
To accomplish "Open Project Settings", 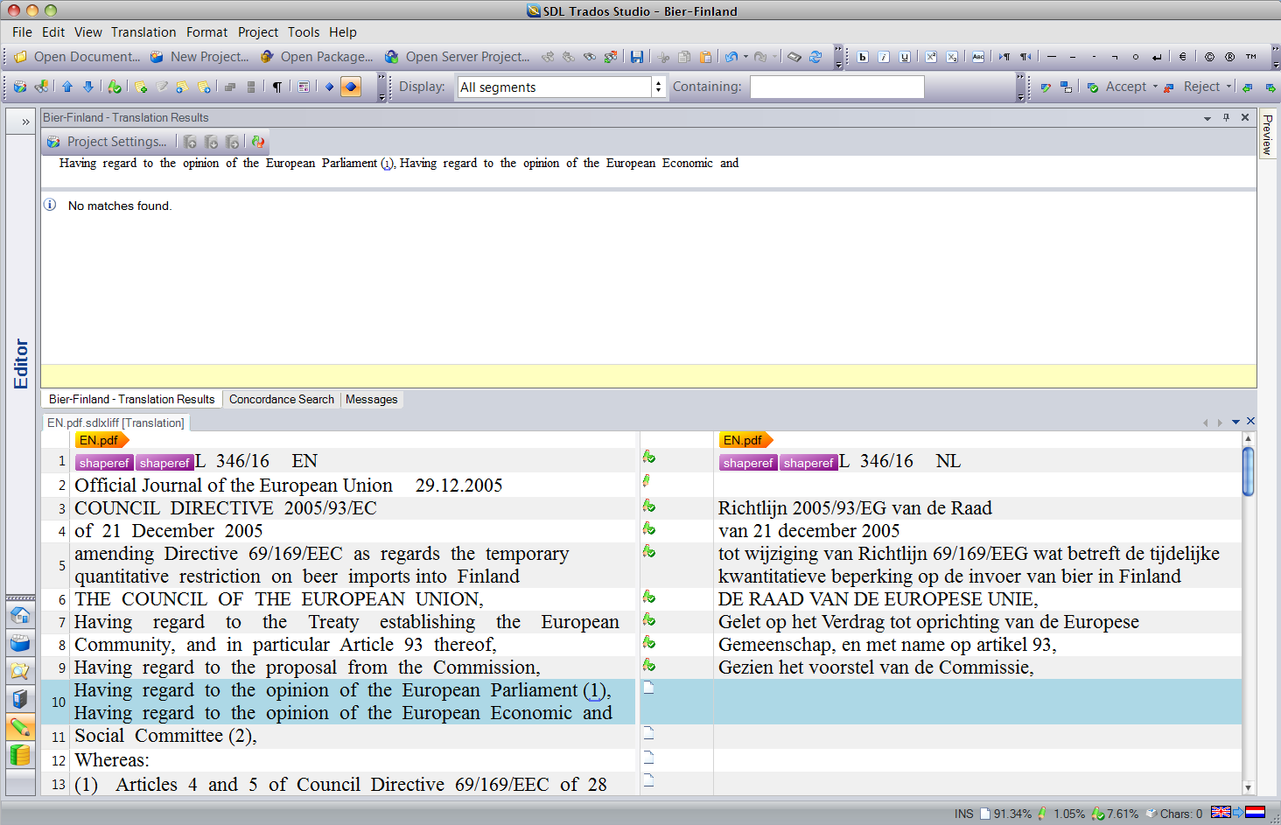I will tap(107, 142).
